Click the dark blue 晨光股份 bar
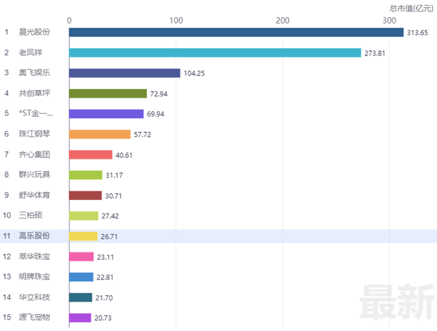The height and width of the screenshot is (331, 437). [236, 33]
